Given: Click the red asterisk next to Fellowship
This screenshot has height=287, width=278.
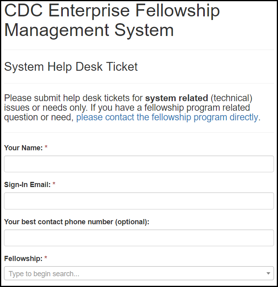Looking at the screenshot, I should pos(46,259).
